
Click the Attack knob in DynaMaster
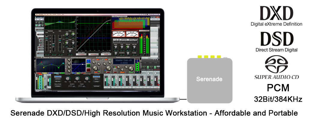point(116,47)
